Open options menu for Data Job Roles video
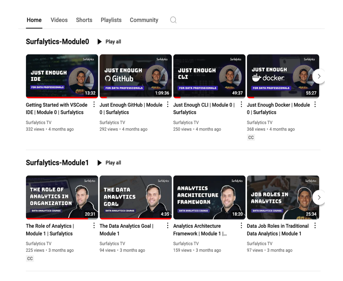Screen dimensions: 343x281 (x=315, y=226)
